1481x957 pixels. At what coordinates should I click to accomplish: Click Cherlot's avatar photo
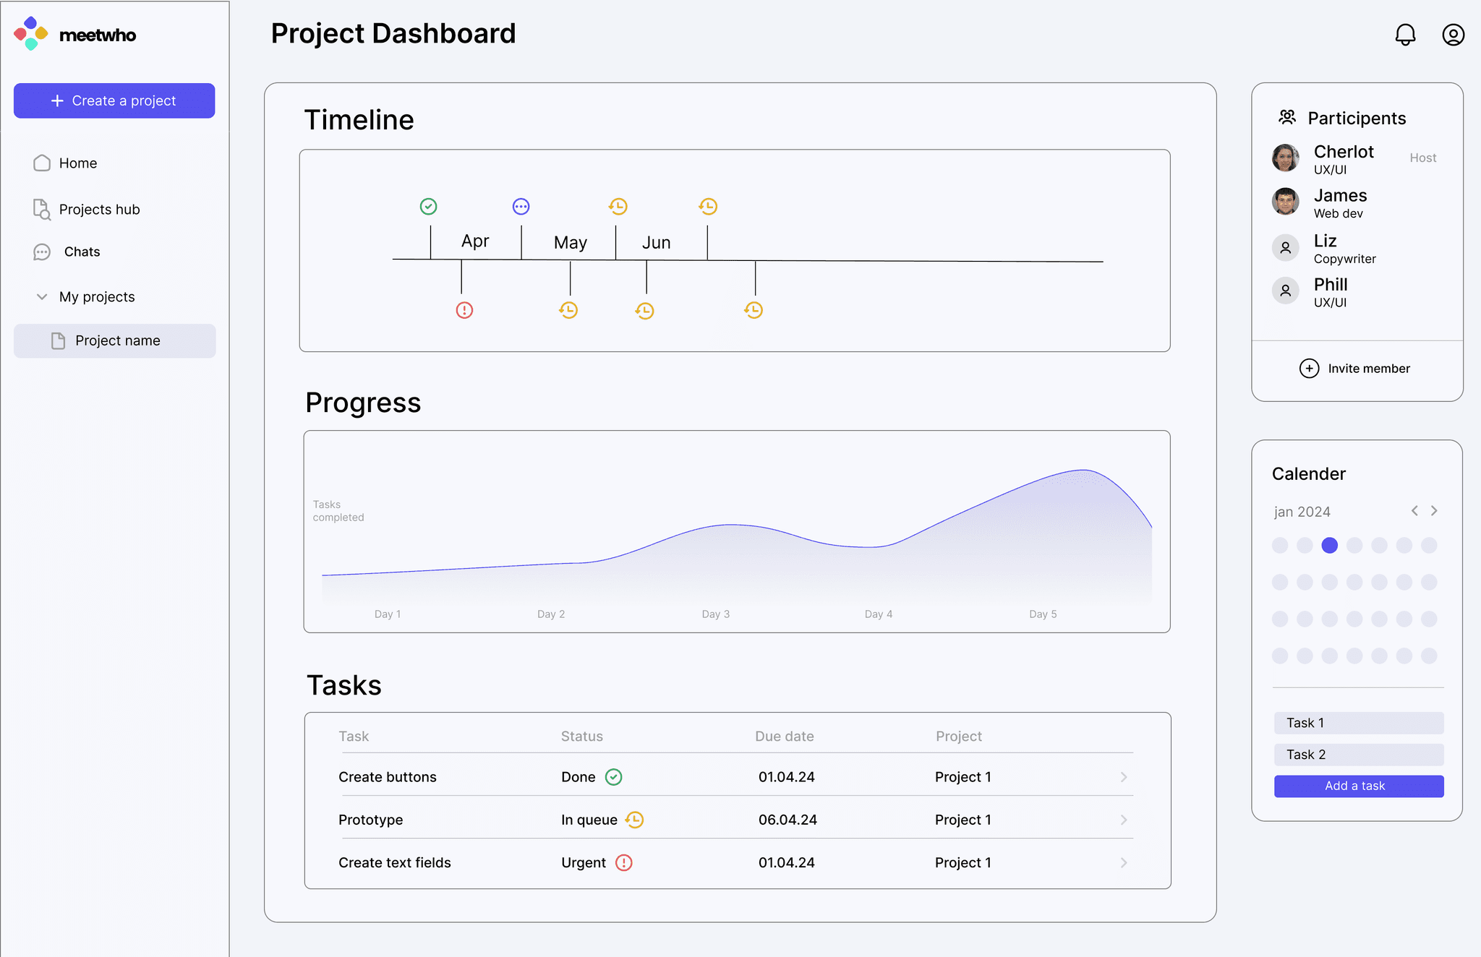pos(1285,158)
